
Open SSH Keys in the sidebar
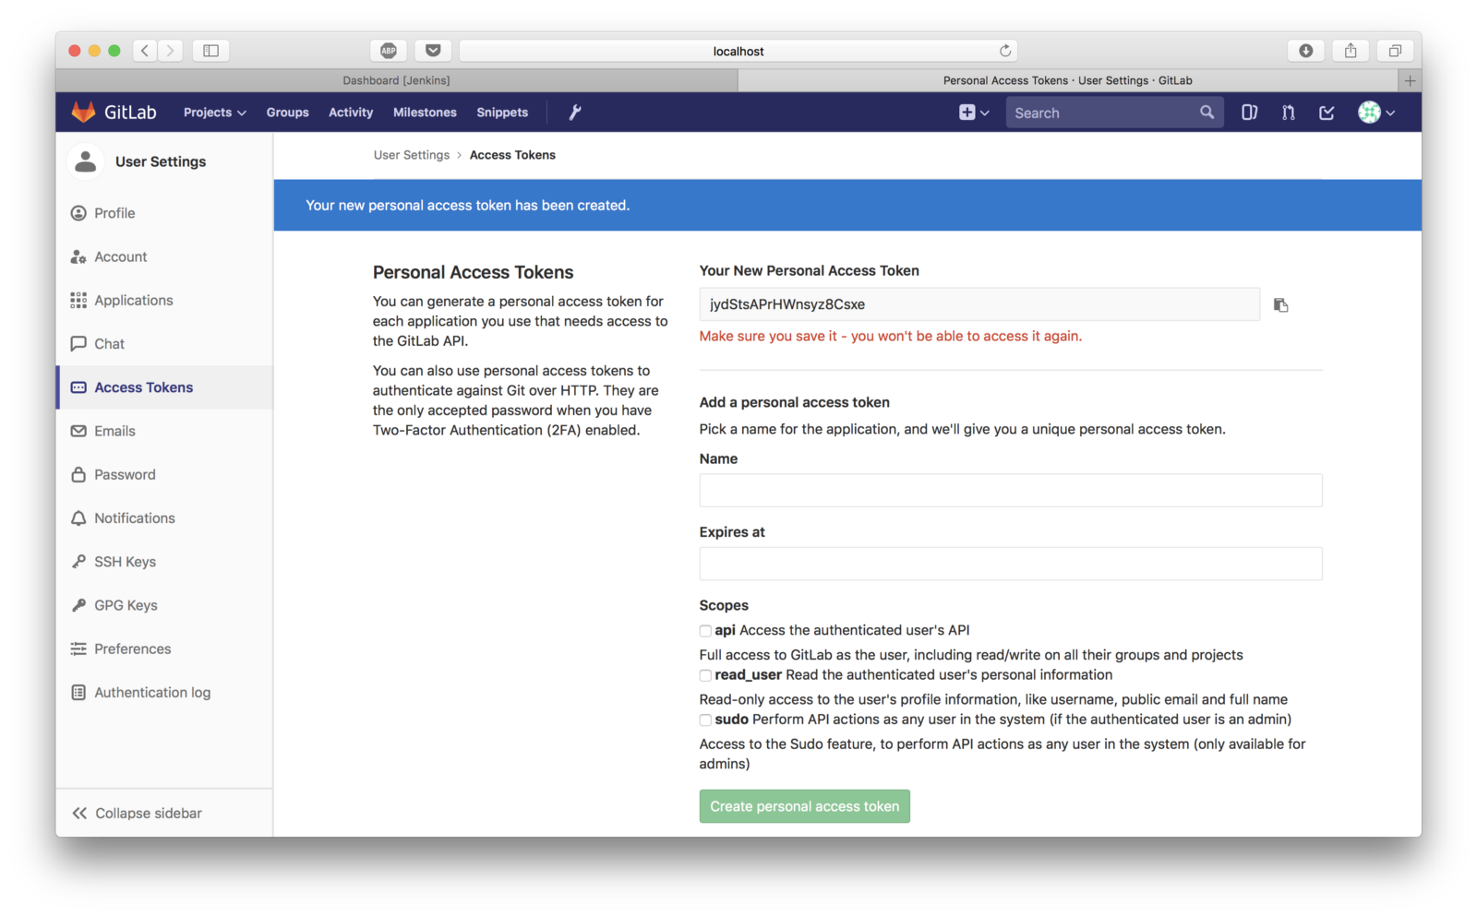click(x=125, y=562)
